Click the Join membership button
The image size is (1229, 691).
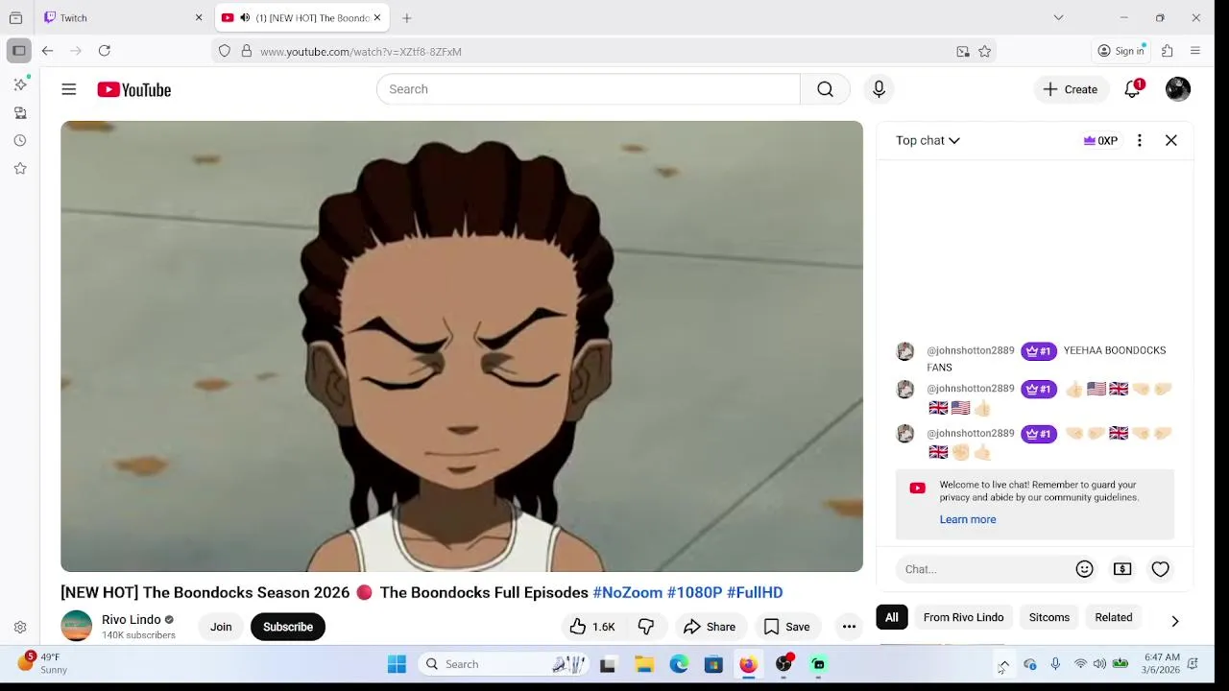click(221, 627)
